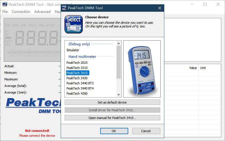Click the Select device icon in dialog header

pyautogui.click(x=74, y=24)
